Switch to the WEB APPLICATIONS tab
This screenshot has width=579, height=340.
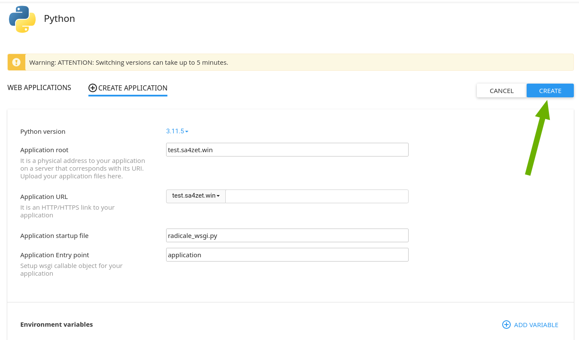tap(39, 87)
